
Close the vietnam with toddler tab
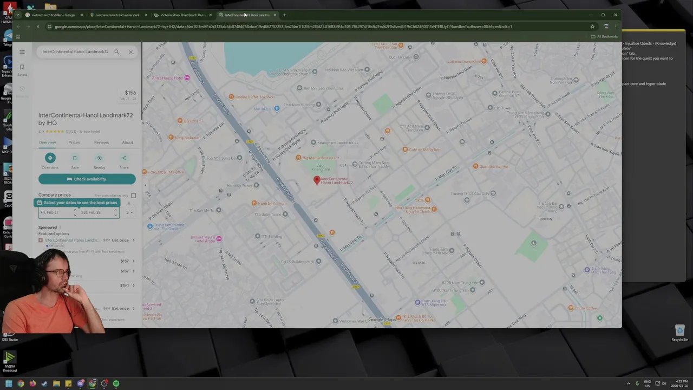[x=81, y=15]
